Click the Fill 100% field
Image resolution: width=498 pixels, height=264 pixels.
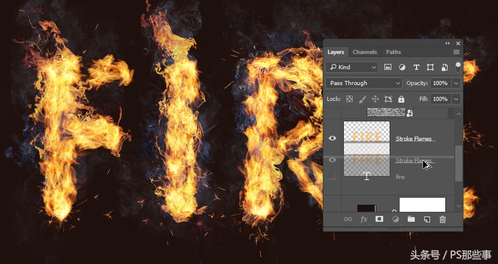pos(441,99)
